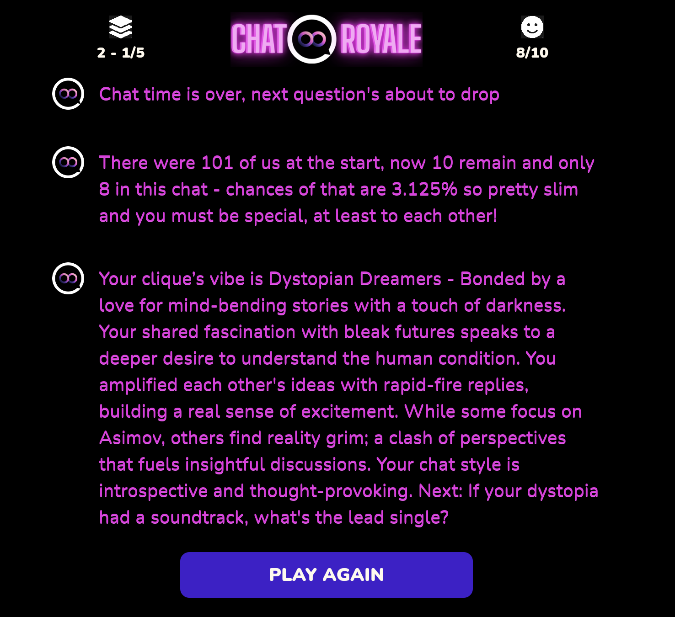Screen dimensions: 675x617
Task: Select the 8/10 player count label
Action: point(532,53)
